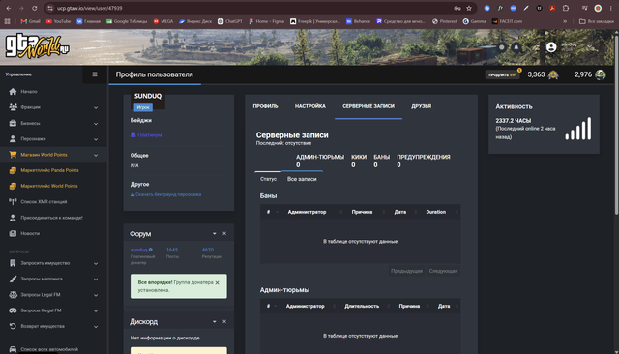Open the sunduq forum profile link

(139, 250)
